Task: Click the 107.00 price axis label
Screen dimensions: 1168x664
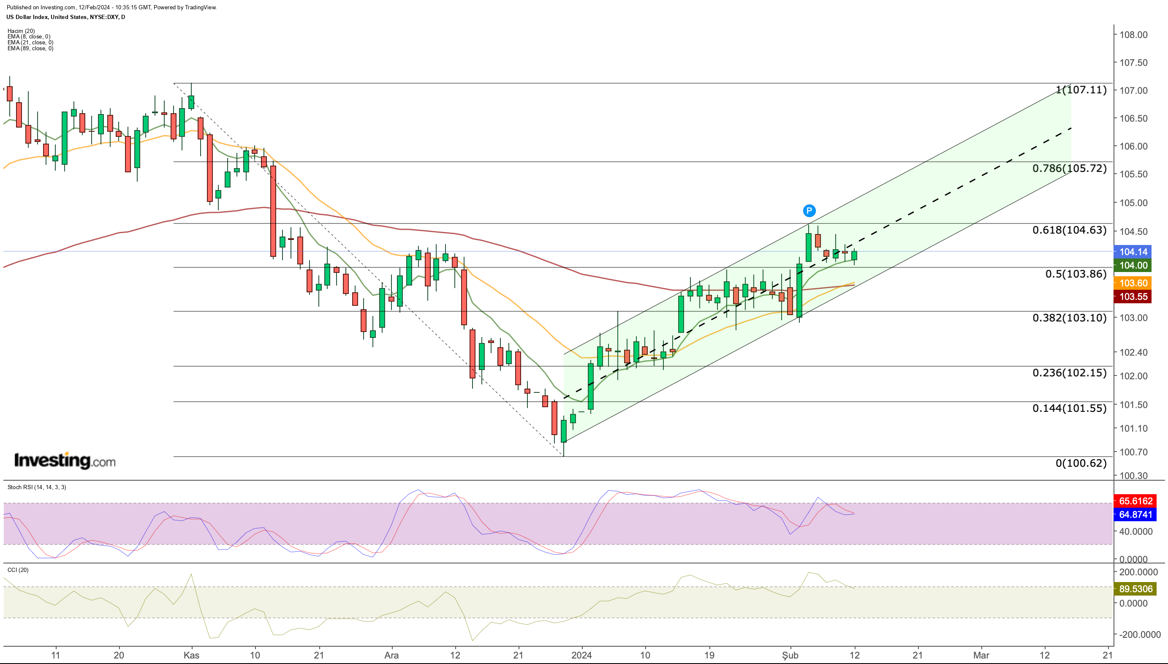Action: pos(1133,90)
